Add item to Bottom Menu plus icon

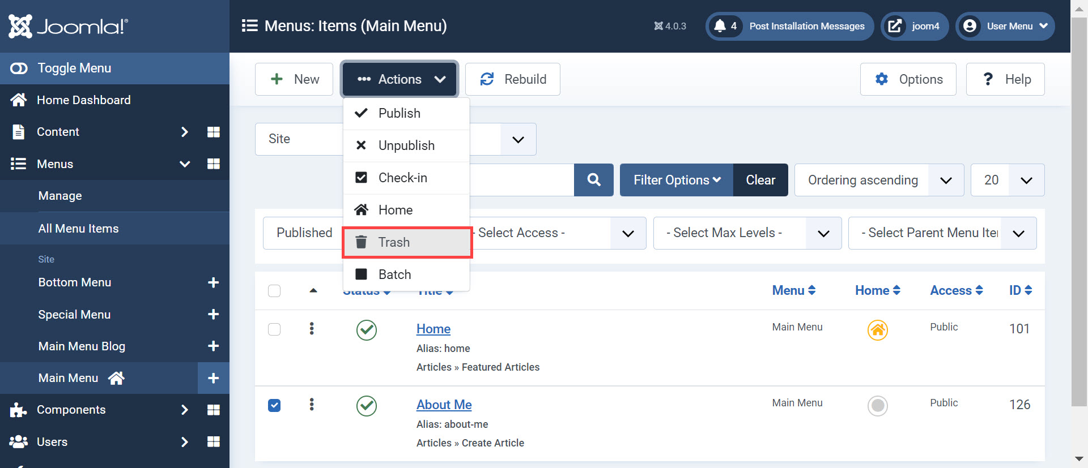tap(213, 282)
